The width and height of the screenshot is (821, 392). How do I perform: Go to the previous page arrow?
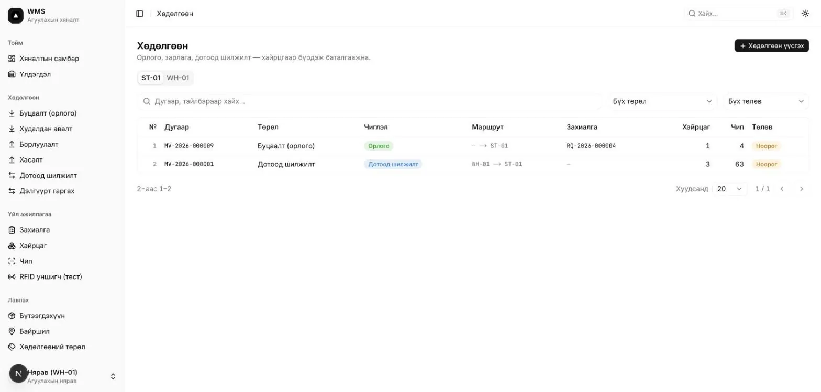(782, 189)
